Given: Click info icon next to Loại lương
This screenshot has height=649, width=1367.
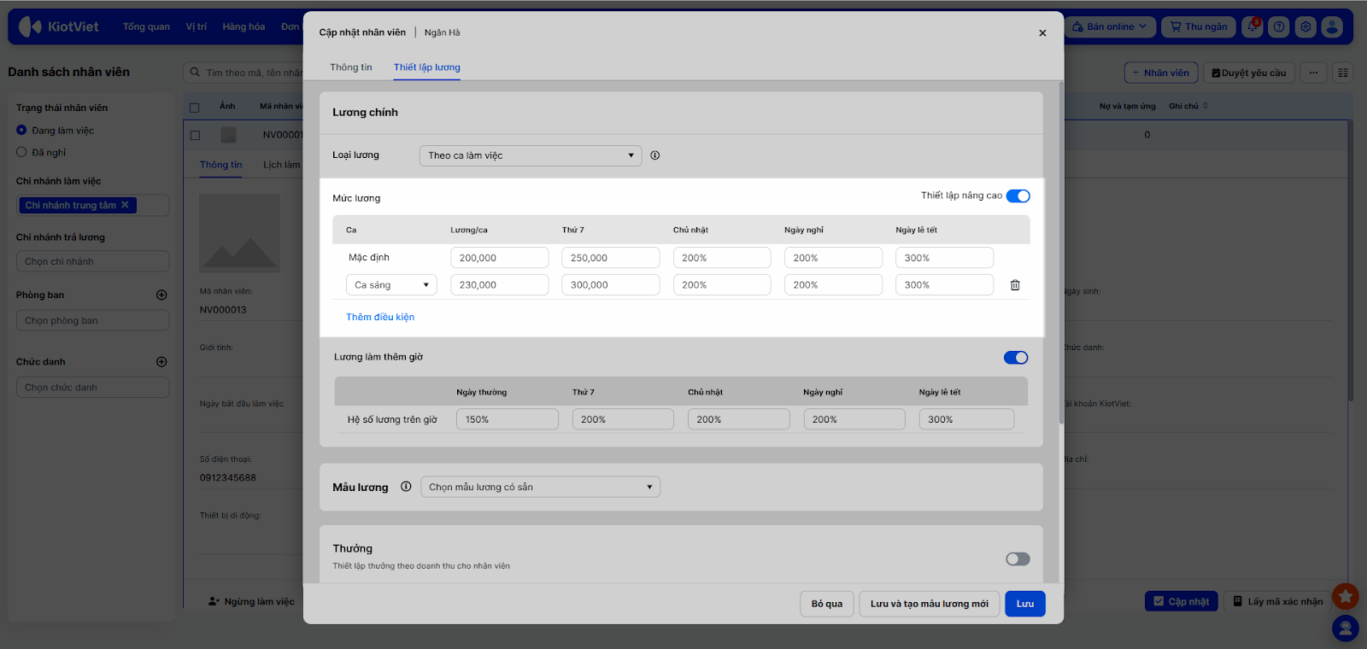Looking at the screenshot, I should 655,155.
